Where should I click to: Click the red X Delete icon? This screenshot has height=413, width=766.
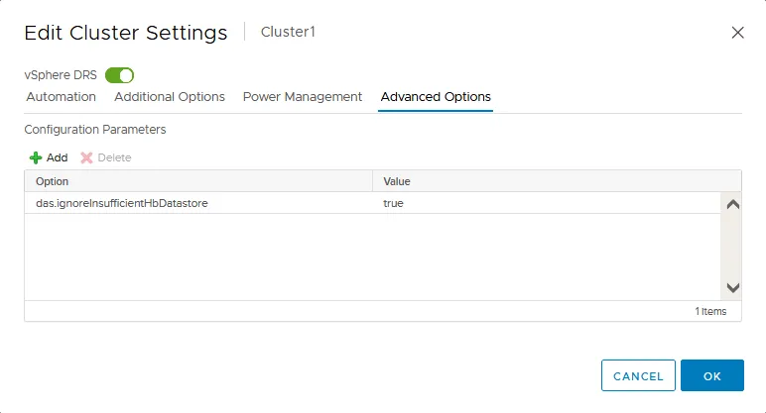point(86,157)
